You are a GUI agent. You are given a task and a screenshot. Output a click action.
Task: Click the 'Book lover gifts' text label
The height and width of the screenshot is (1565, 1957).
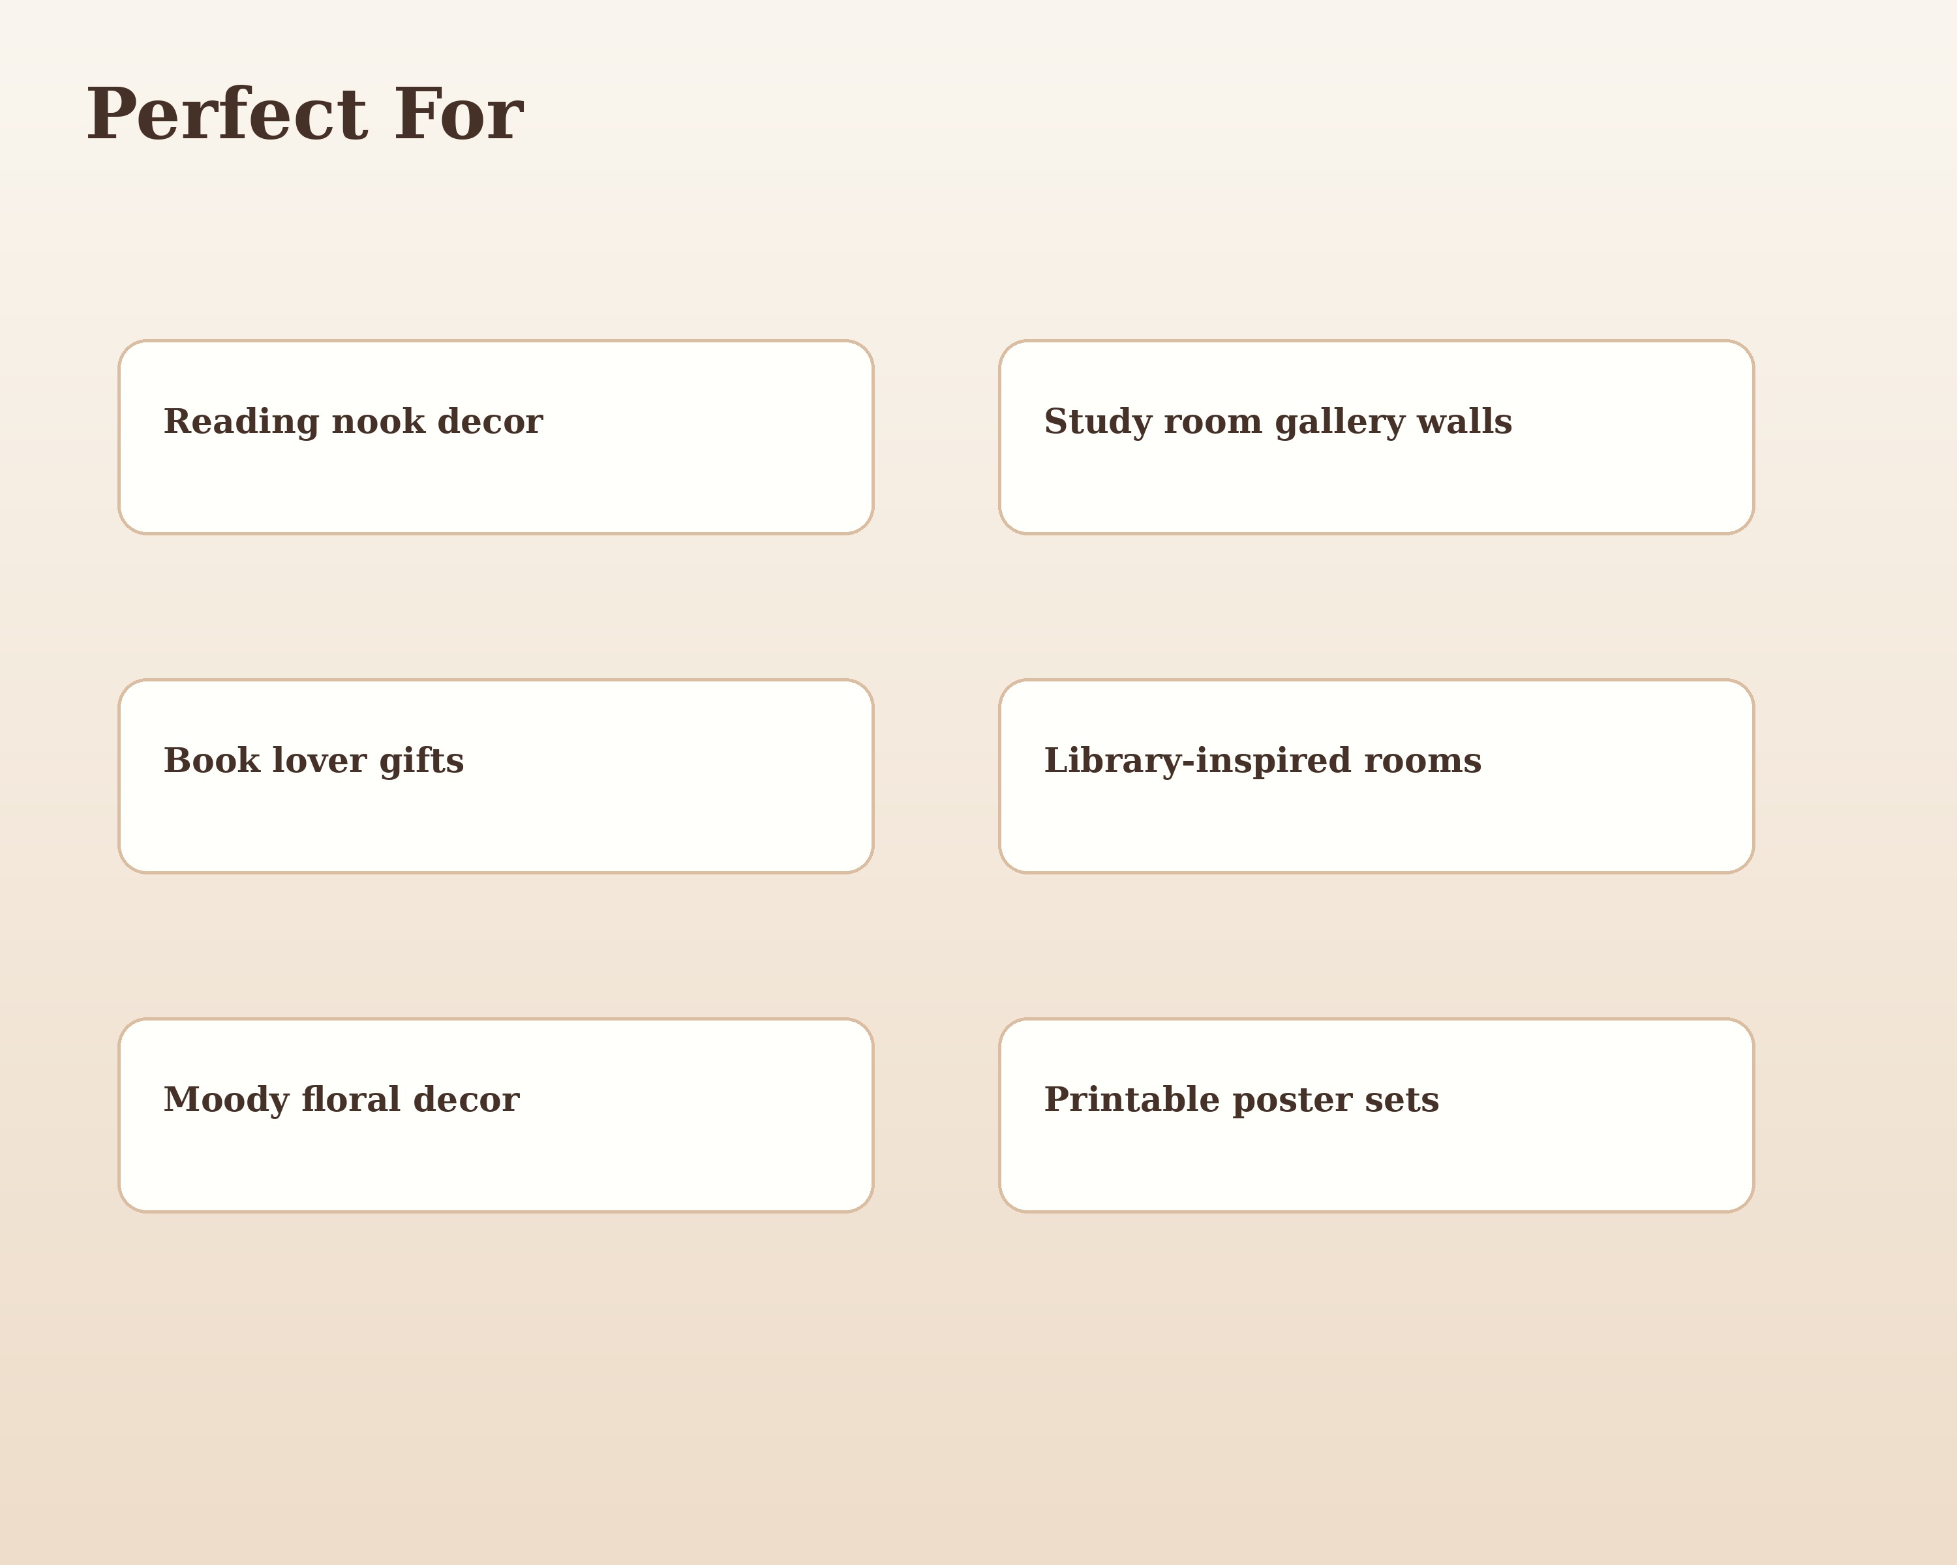coord(313,761)
